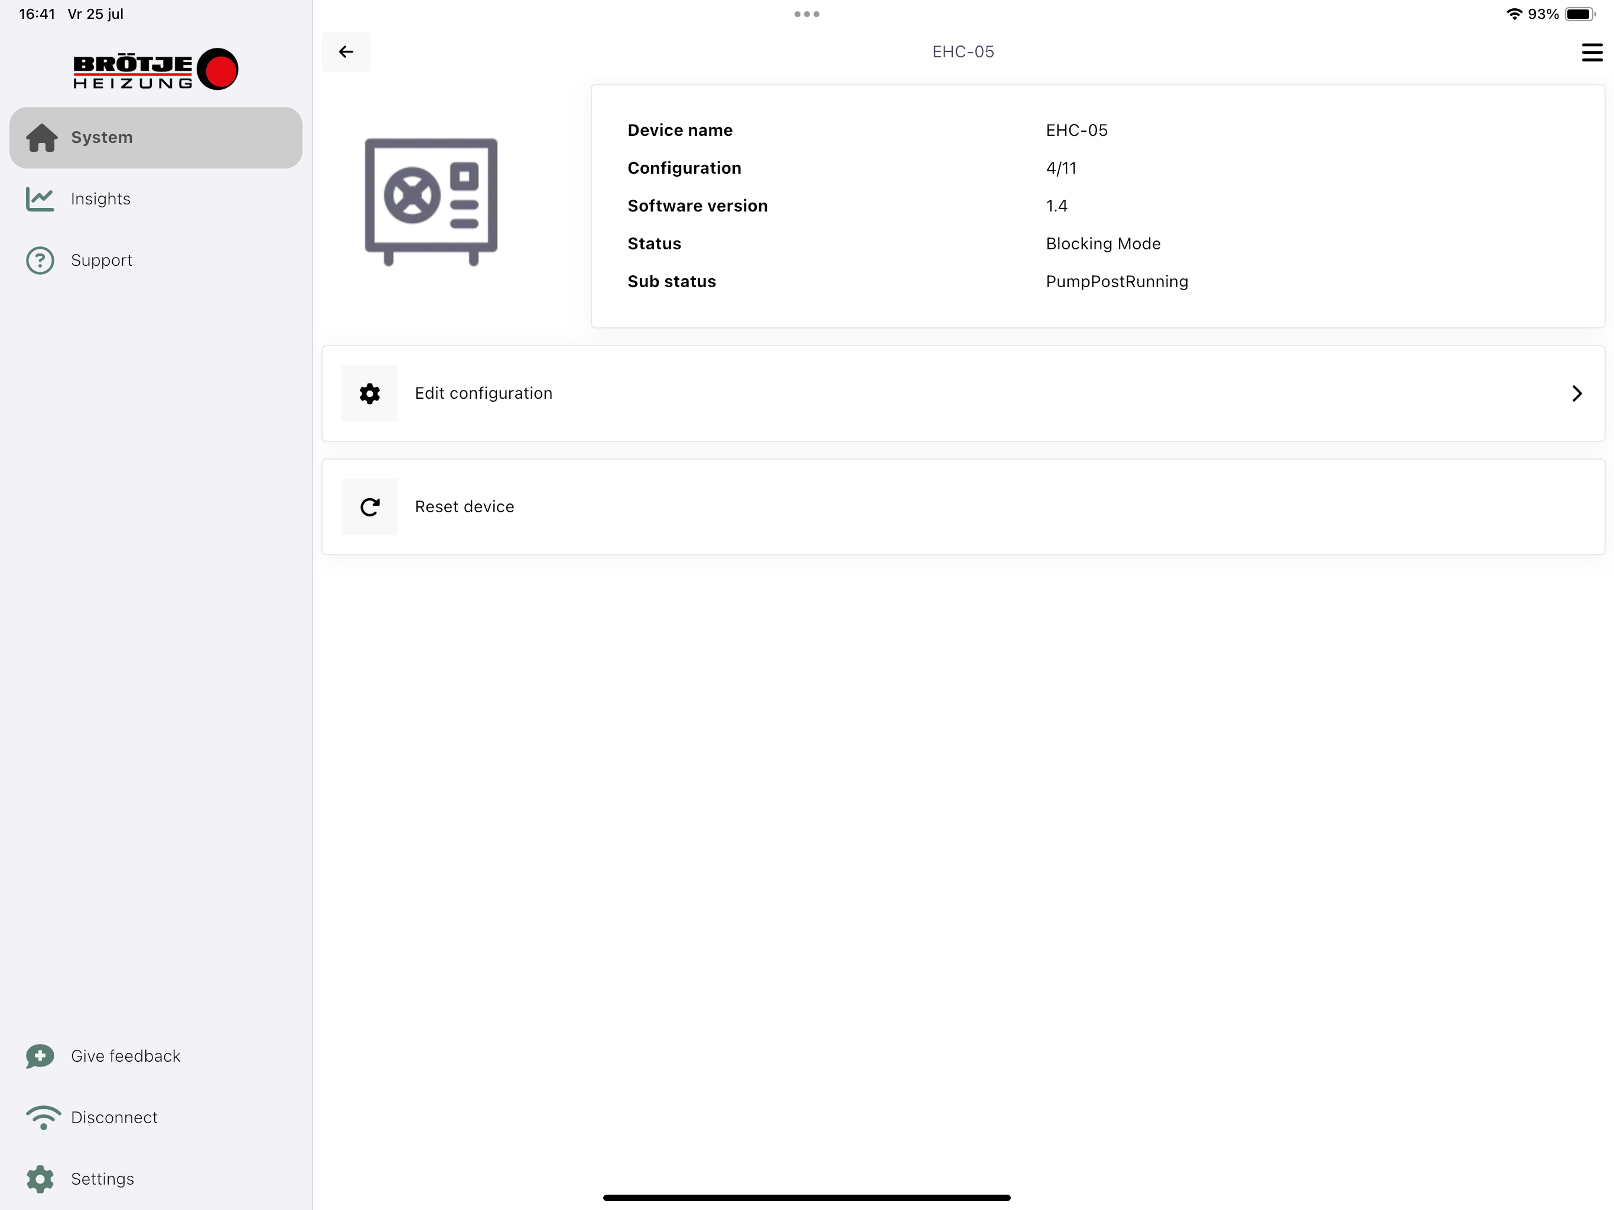Click the Sub status label

tap(672, 282)
